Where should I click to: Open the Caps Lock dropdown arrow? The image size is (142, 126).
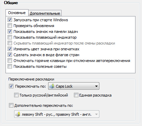coord(96,86)
